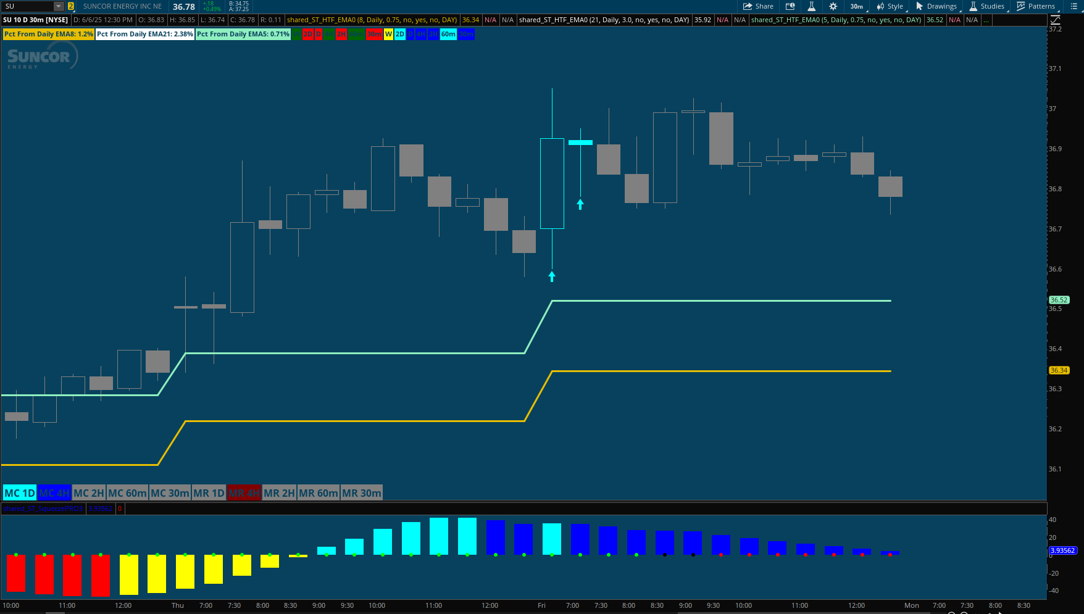1084x614 pixels.
Task: Click the Share button in top toolbar
Action: tap(758, 6)
